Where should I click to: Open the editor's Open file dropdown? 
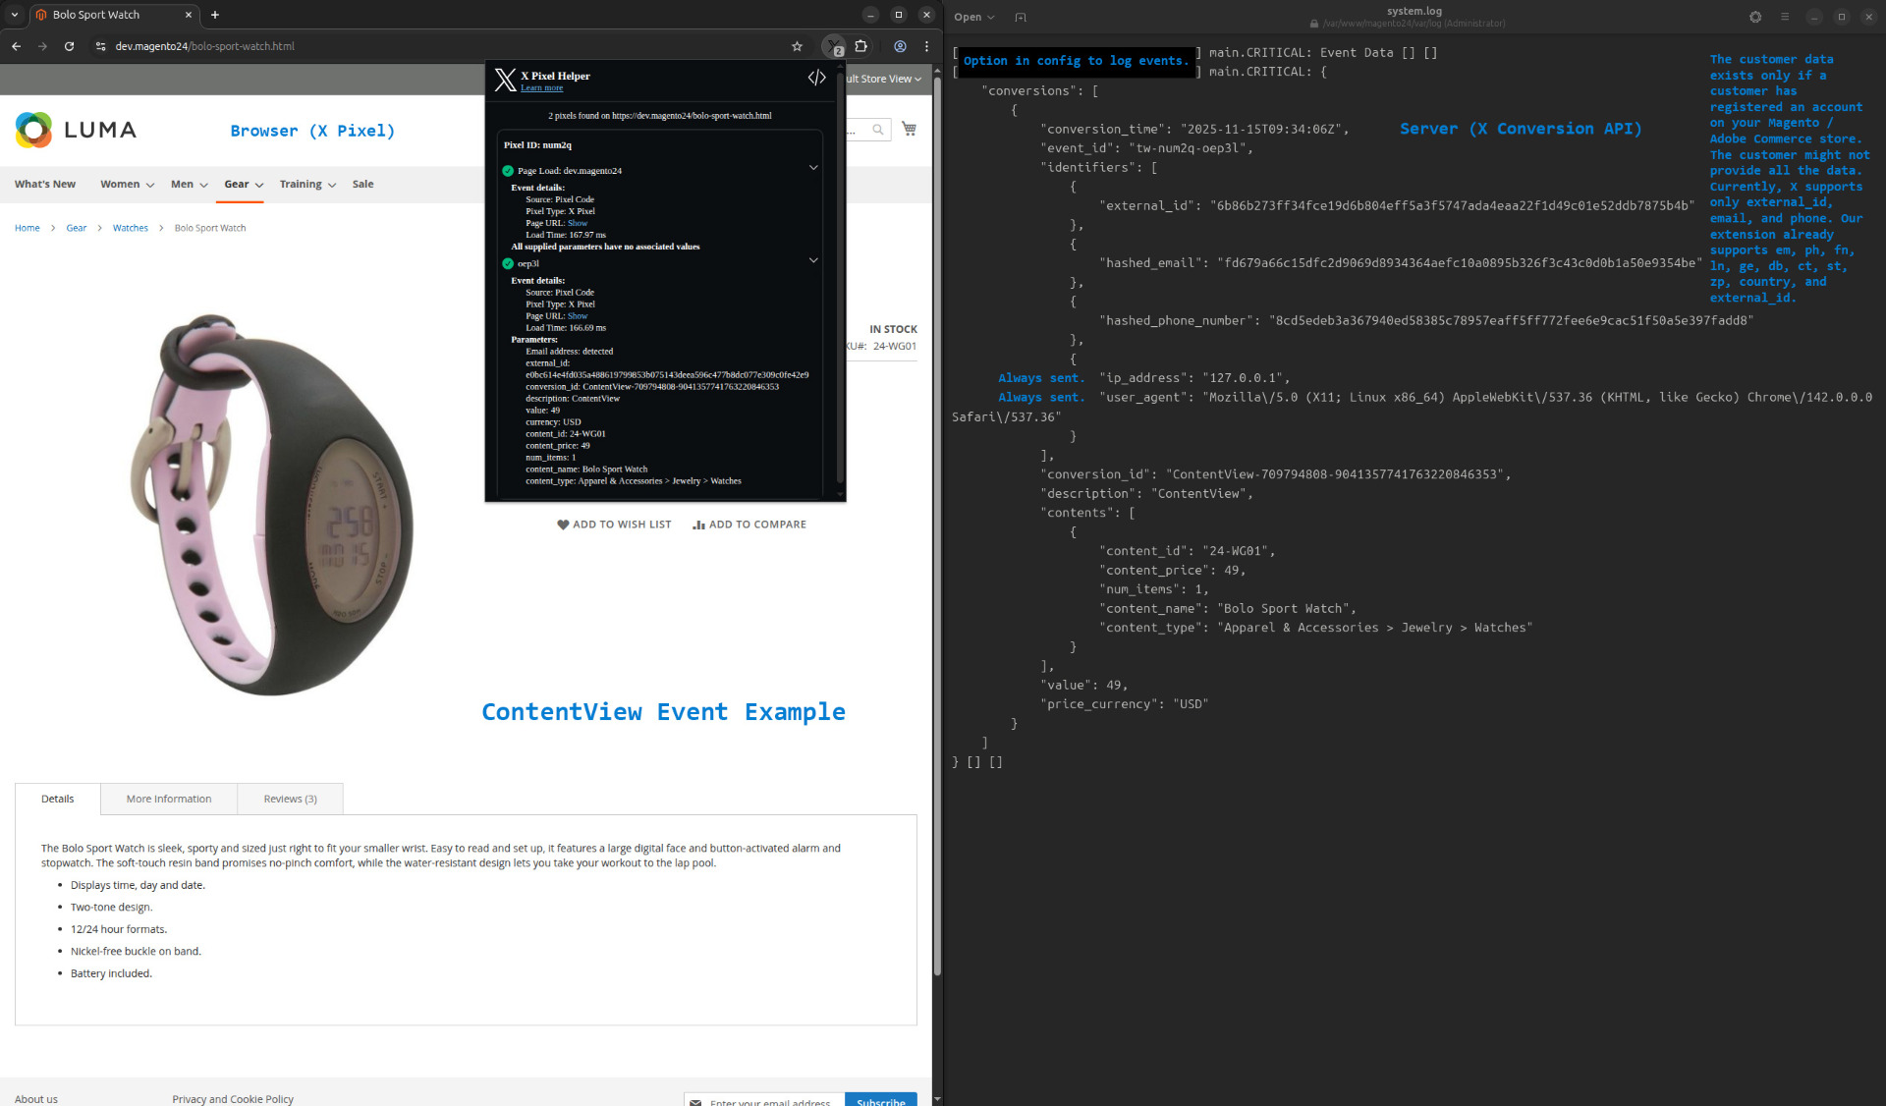click(x=973, y=17)
